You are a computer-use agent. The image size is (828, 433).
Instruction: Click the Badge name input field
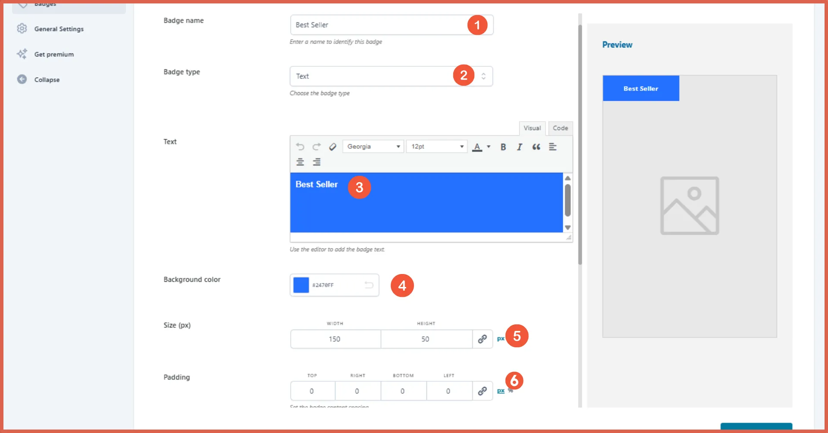[377, 25]
